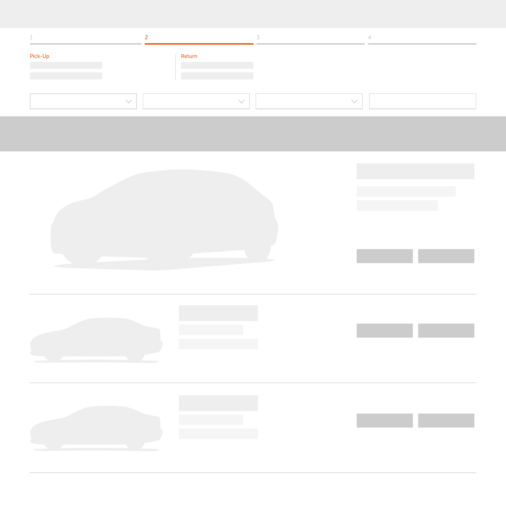Open the first location dropdown chevron
Screen dimensions: 506x527
click(128, 101)
